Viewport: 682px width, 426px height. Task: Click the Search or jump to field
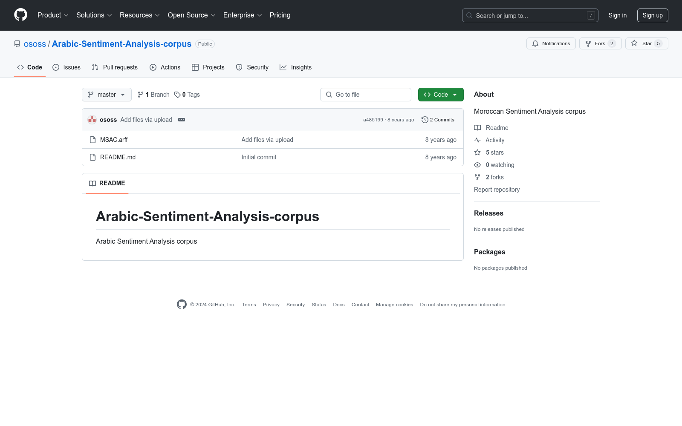[530, 15]
